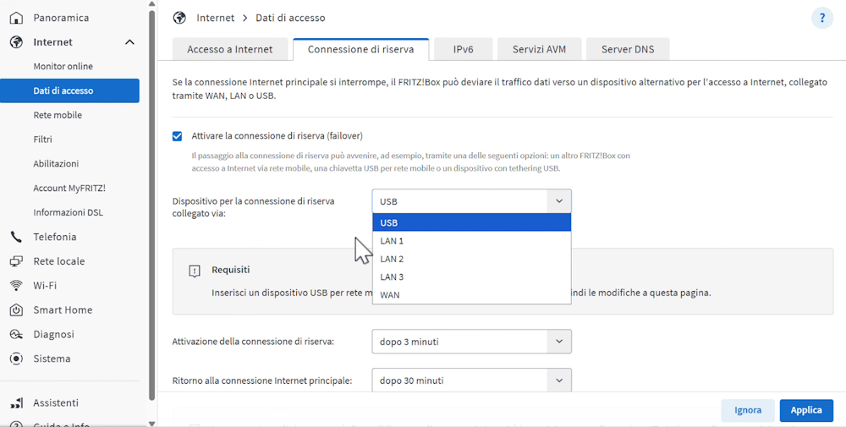Click the Smart Home icon

[x=16, y=310]
